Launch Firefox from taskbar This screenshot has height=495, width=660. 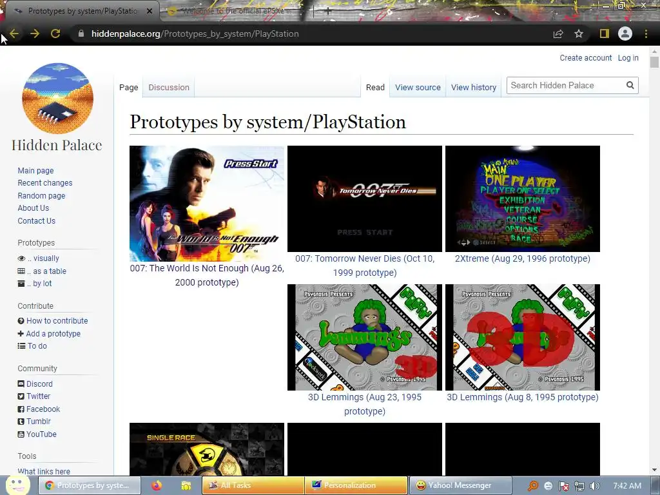(x=157, y=485)
